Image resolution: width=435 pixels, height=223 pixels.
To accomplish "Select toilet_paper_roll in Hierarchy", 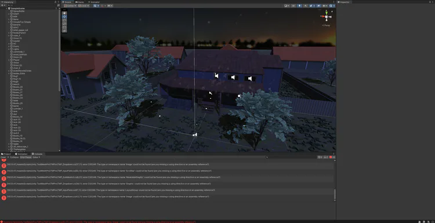I will click(20, 30).
